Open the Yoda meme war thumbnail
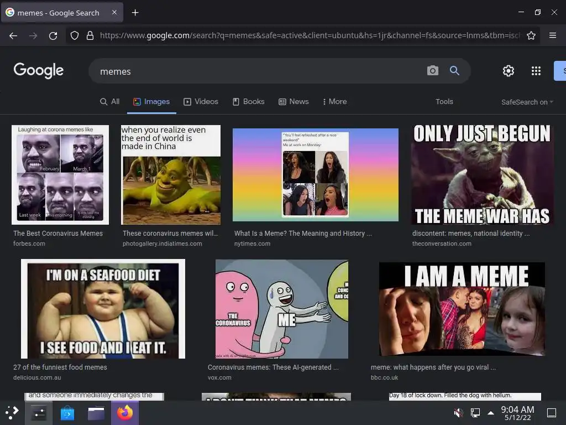Image resolution: width=566 pixels, height=425 pixels. [482, 175]
